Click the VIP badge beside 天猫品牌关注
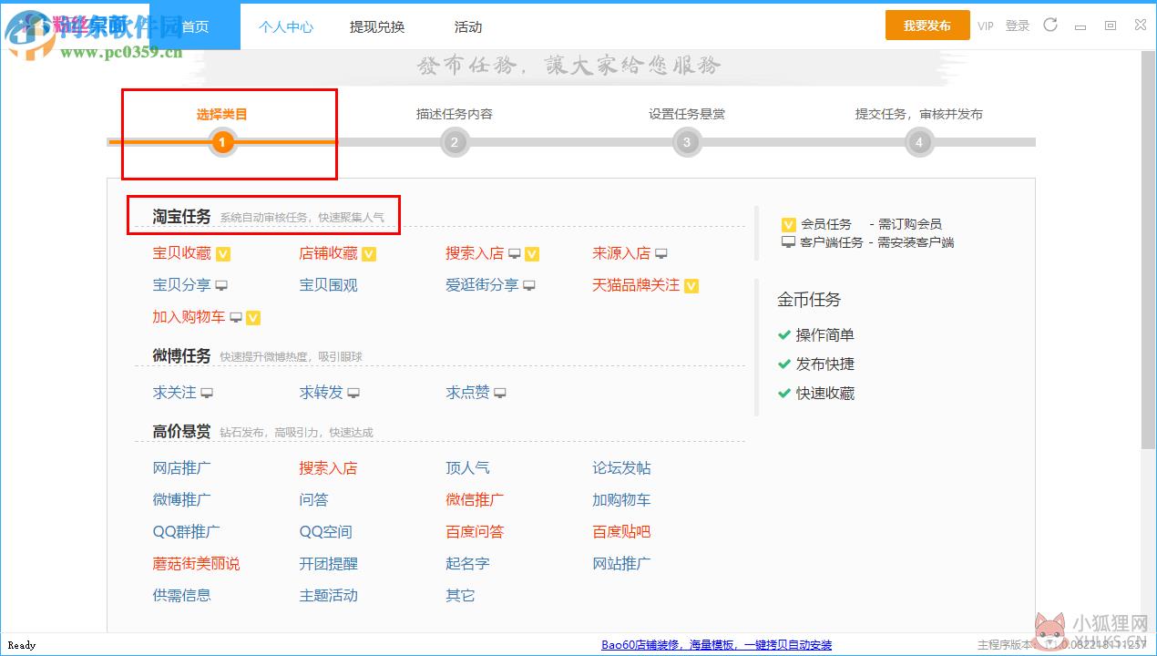Viewport: 1157px width, 656px height. 691,286
